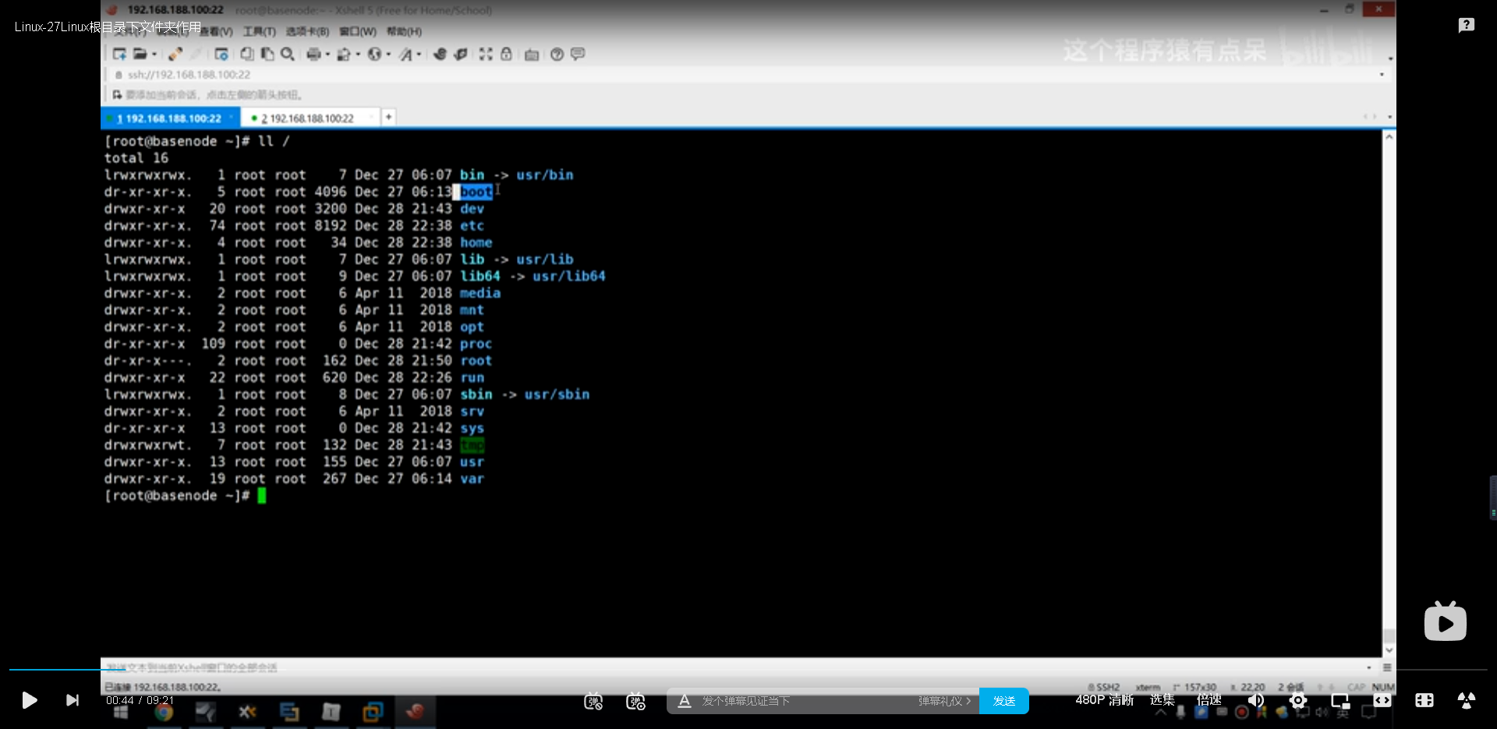Screen dimensions: 1497x729
Task: Expand the Print icon dropdown arrow
Action: point(327,55)
